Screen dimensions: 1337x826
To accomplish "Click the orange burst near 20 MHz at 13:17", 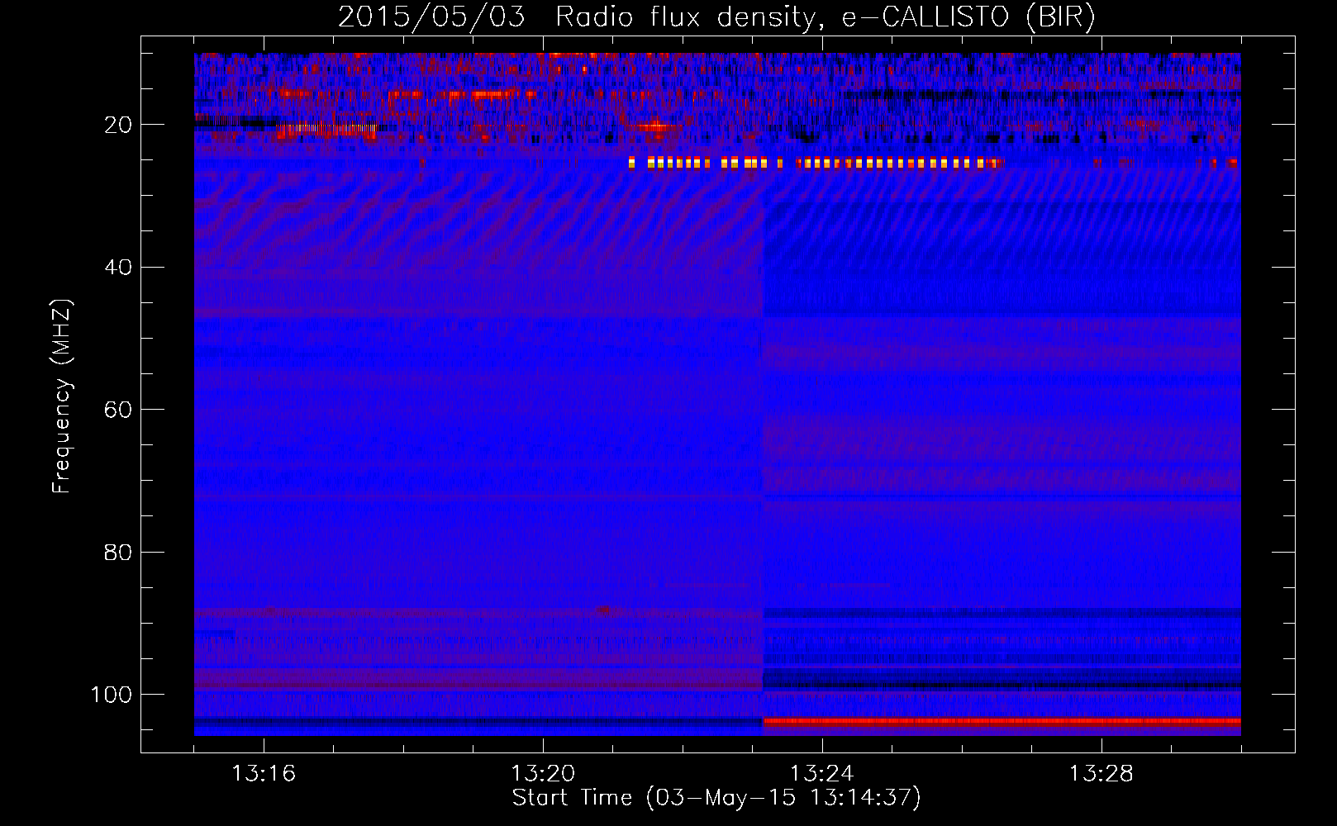I will [x=326, y=129].
